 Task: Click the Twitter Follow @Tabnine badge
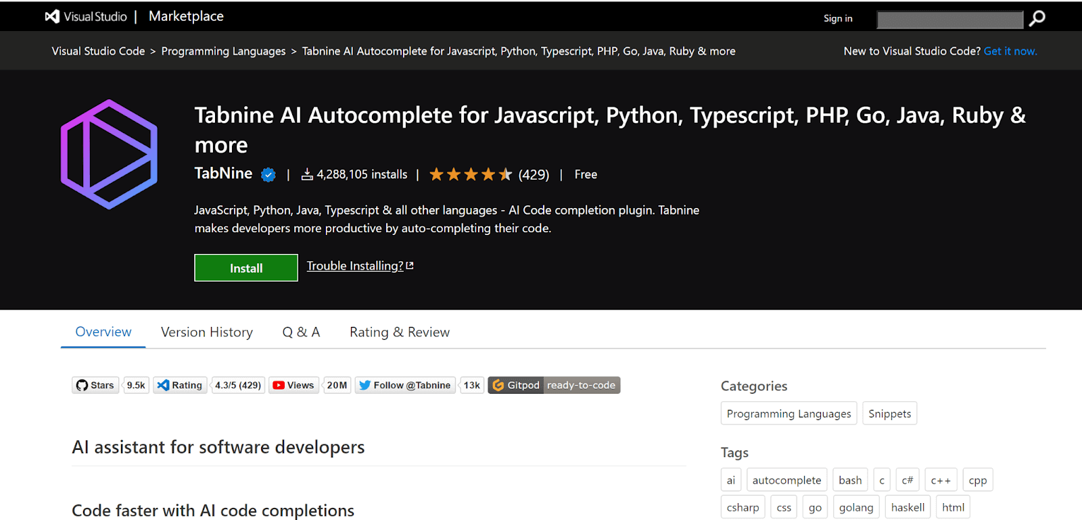pos(405,385)
